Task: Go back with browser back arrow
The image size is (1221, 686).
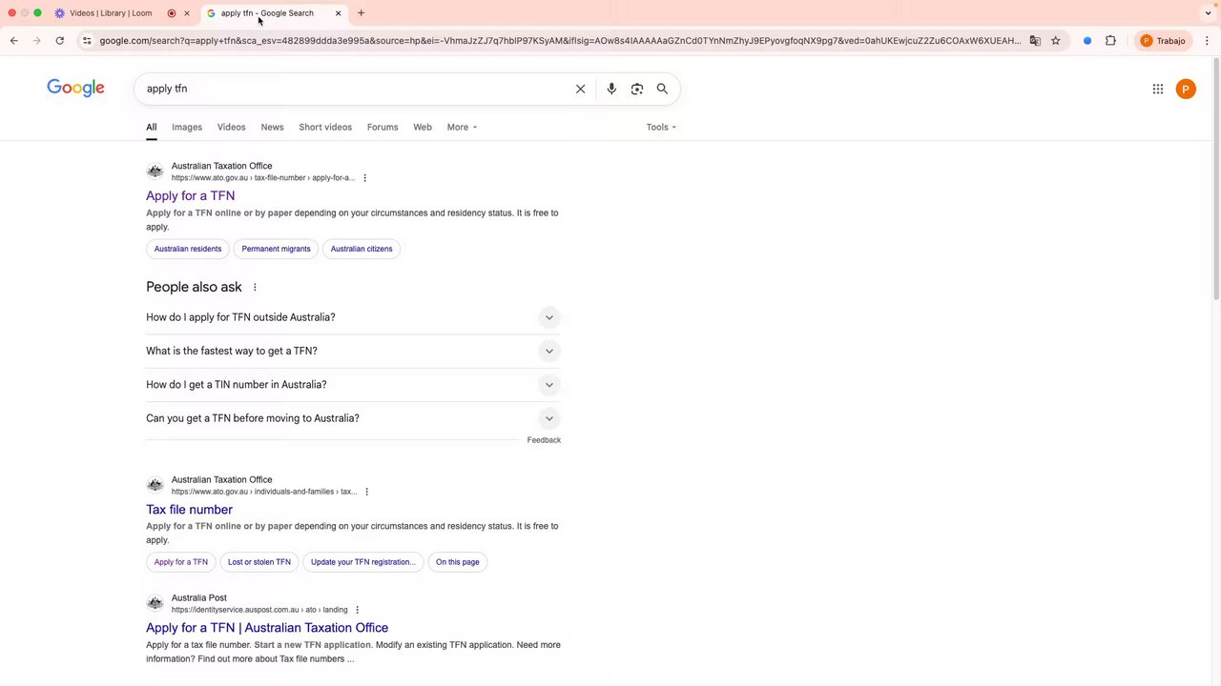Action: pyautogui.click(x=14, y=41)
